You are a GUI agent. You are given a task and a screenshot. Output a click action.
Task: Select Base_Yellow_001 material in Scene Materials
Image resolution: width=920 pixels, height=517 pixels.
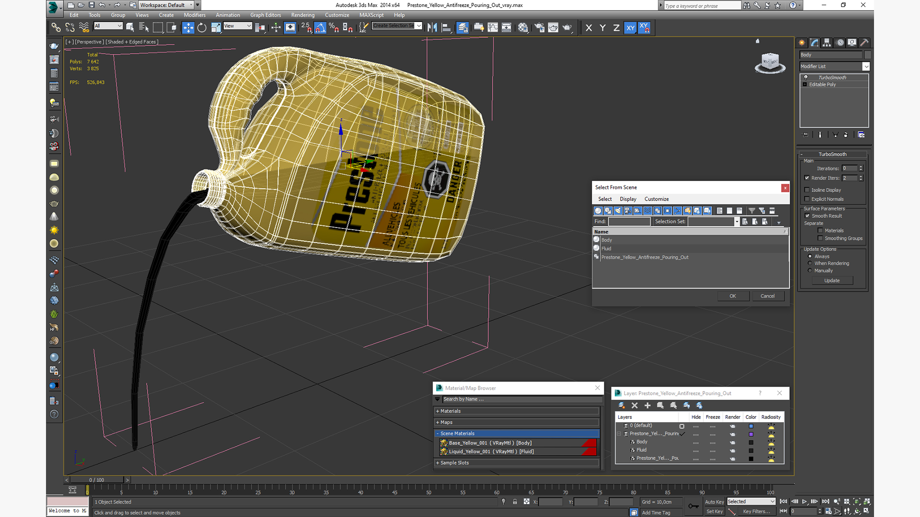click(517, 443)
